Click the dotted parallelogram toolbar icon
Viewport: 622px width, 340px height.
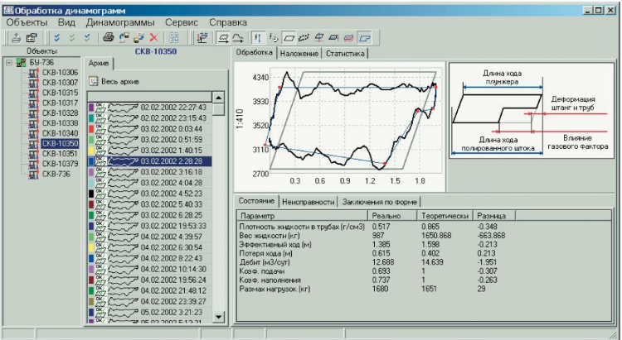tap(304, 38)
